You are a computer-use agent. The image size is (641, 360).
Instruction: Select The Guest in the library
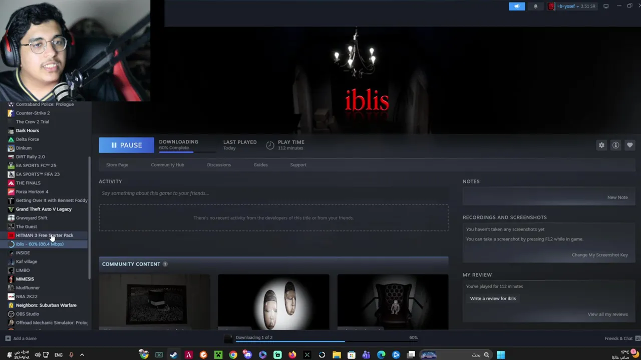(x=26, y=226)
